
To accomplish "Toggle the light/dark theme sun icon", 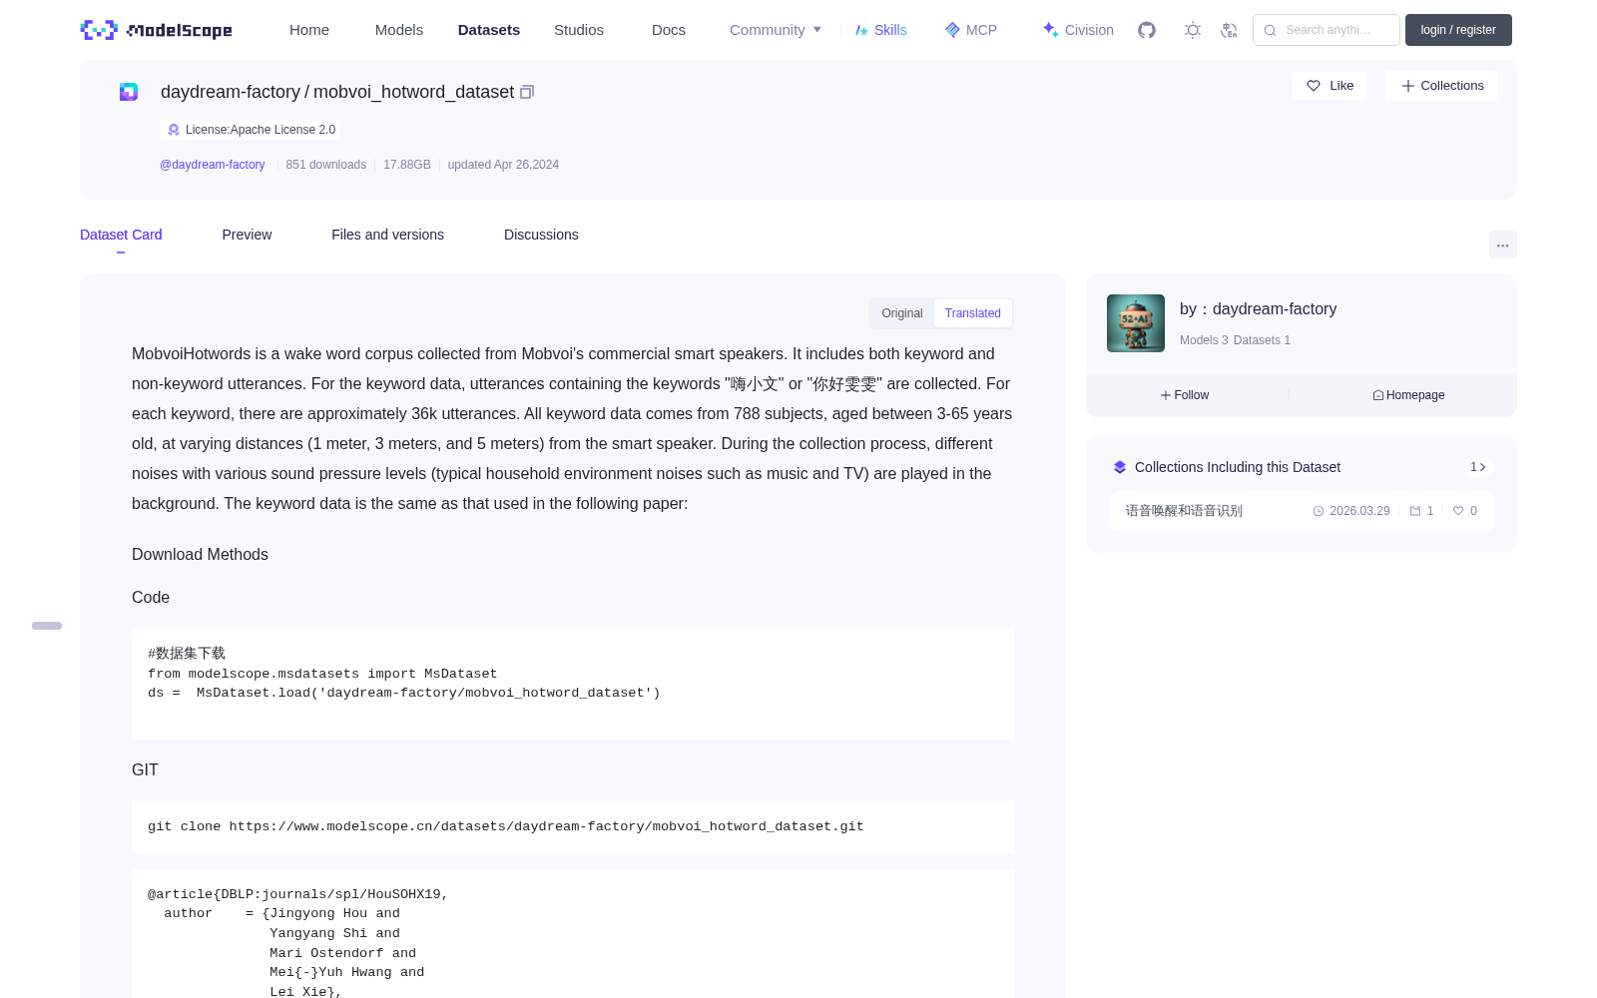I will 1193,30.
